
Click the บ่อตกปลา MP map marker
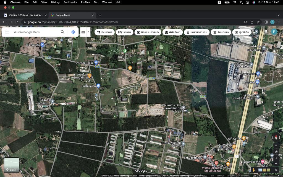125,51
